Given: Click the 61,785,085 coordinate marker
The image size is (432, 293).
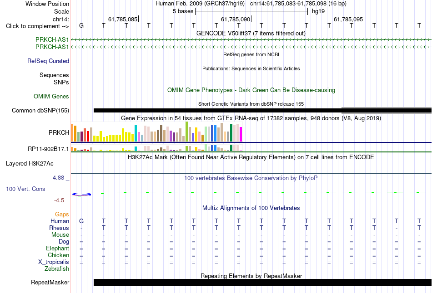Looking at the screenshot, I should tap(123, 19).
